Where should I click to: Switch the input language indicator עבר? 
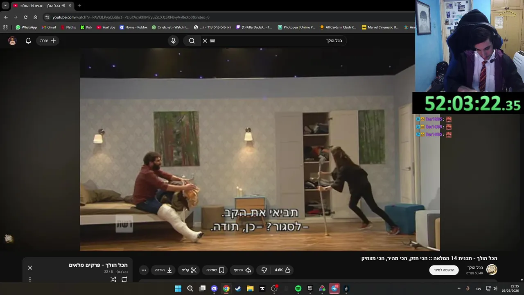click(x=478, y=288)
